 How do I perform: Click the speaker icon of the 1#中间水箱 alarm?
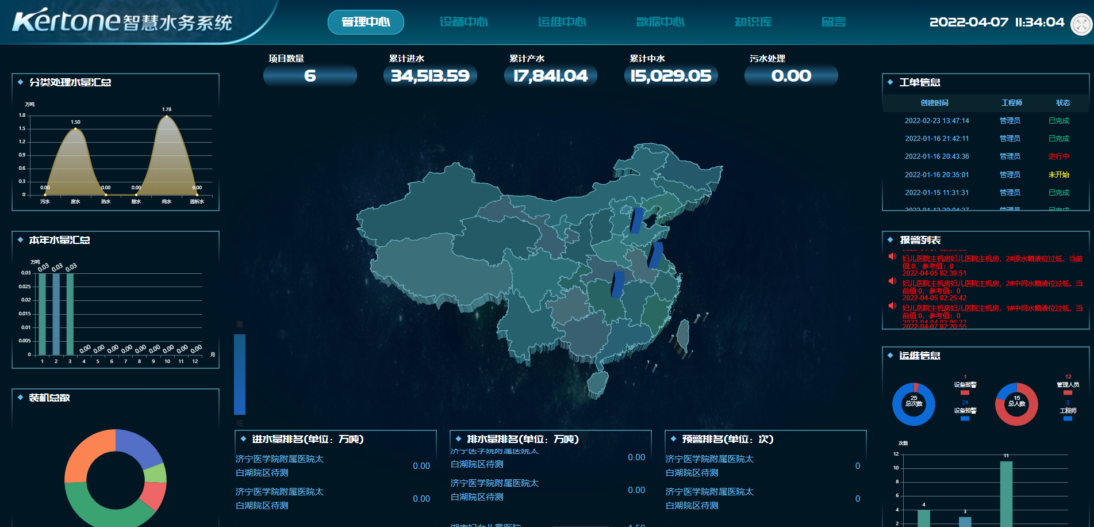click(892, 306)
